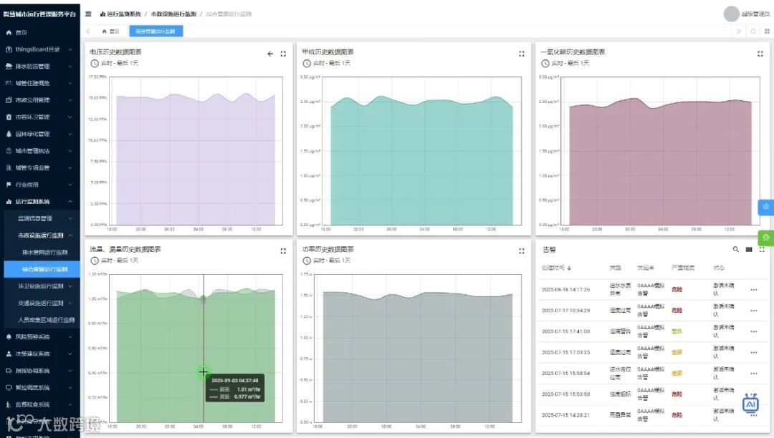Expand 指挥协调系统 sidebar menu

[x=40, y=371]
